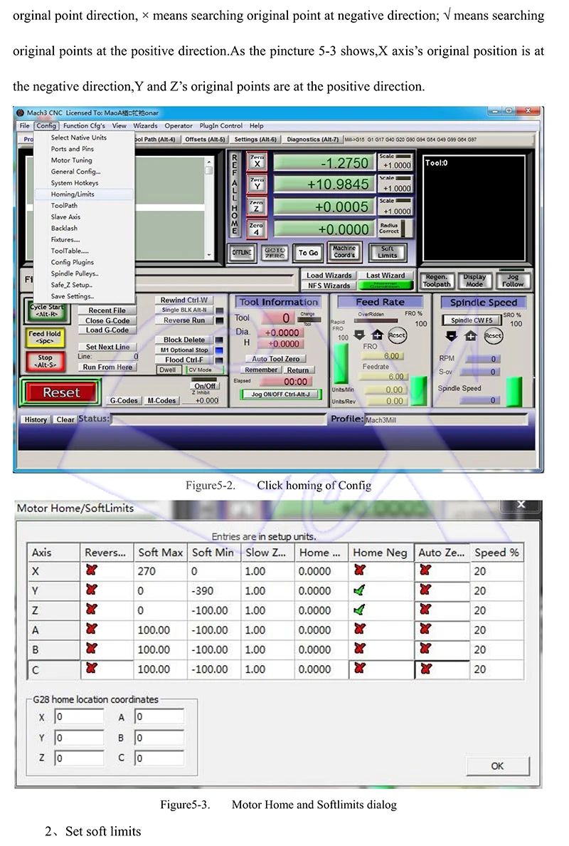Decrease feed rate override with down arrow

[359, 335]
